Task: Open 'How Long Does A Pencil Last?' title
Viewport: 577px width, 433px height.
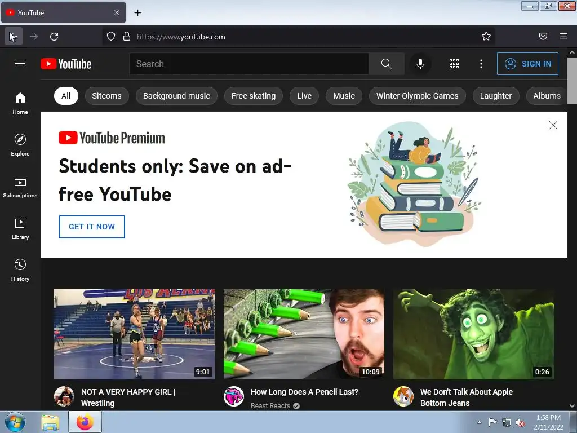Action: 304,392
